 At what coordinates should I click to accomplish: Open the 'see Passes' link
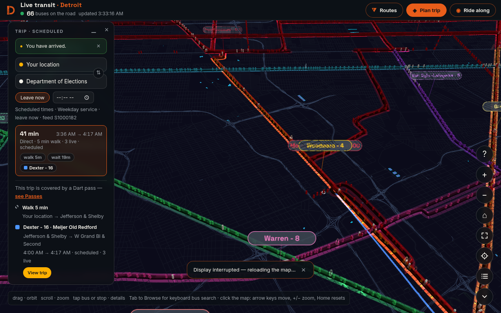click(x=29, y=196)
